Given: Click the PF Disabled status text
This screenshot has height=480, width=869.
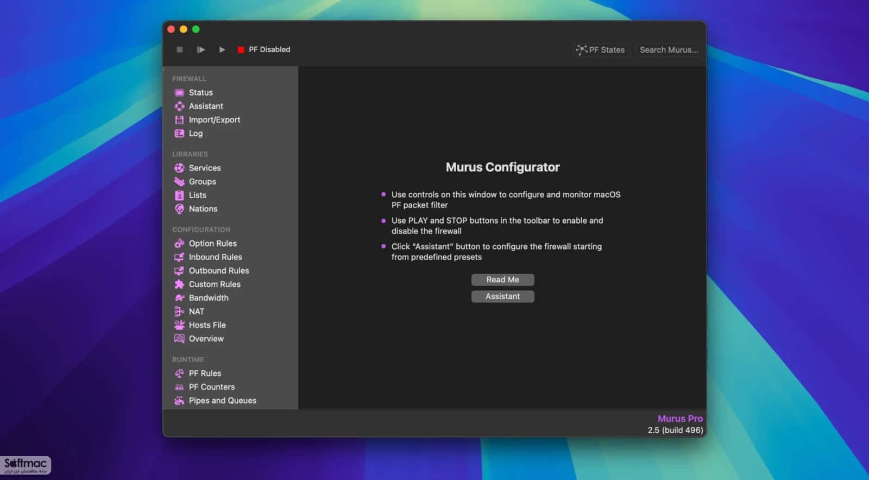Looking at the screenshot, I should [x=269, y=49].
